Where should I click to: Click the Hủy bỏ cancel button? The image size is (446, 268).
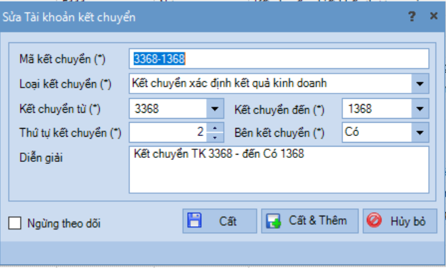coord(400,221)
